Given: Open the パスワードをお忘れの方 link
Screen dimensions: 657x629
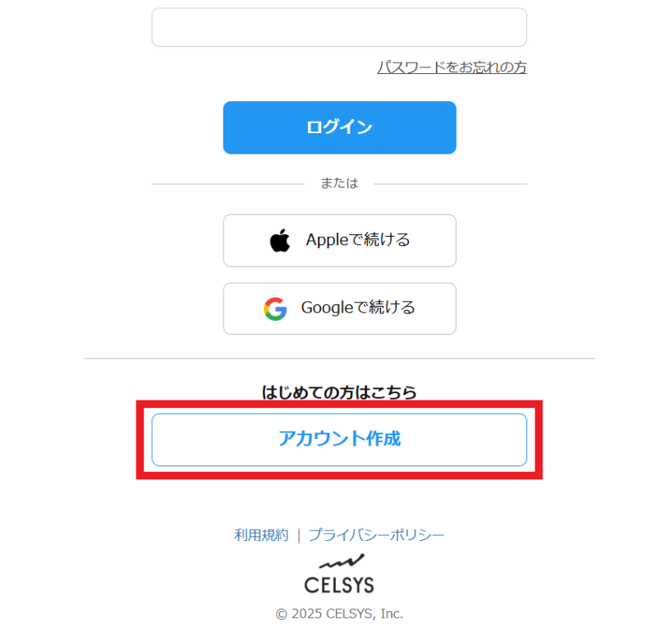Looking at the screenshot, I should coord(452,67).
